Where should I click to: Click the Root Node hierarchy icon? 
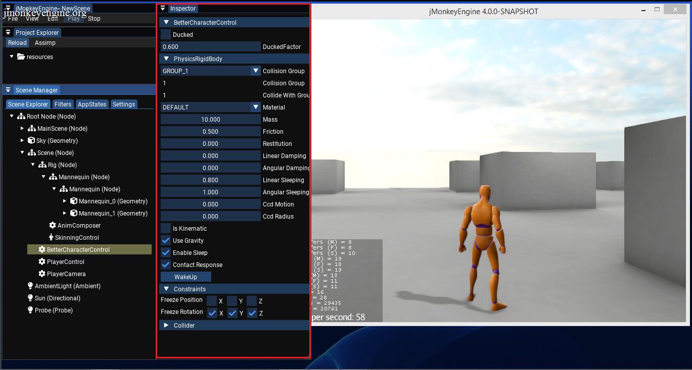pos(21,116)
